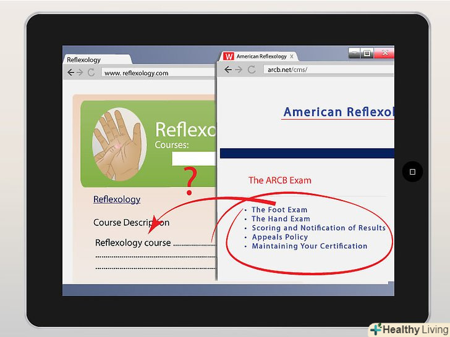
Task: Open The Hand Exam link
Action: click(281, 219)
